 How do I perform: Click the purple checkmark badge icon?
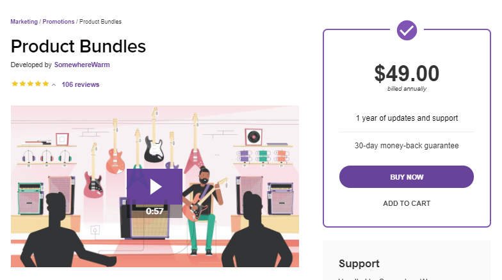[x=407, y=29]
